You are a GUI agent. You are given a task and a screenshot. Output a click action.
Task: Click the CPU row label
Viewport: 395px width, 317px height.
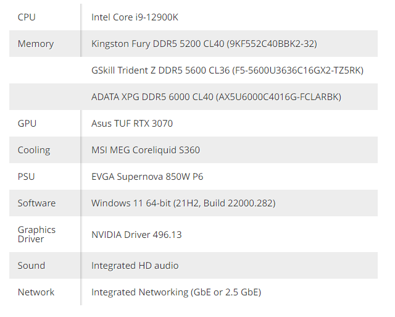coord(27,17)
